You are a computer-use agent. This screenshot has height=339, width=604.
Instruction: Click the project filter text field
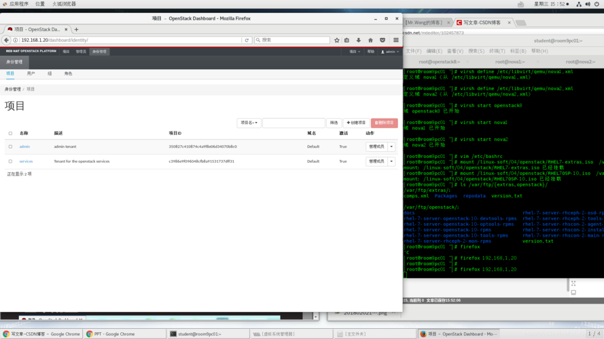294,123
